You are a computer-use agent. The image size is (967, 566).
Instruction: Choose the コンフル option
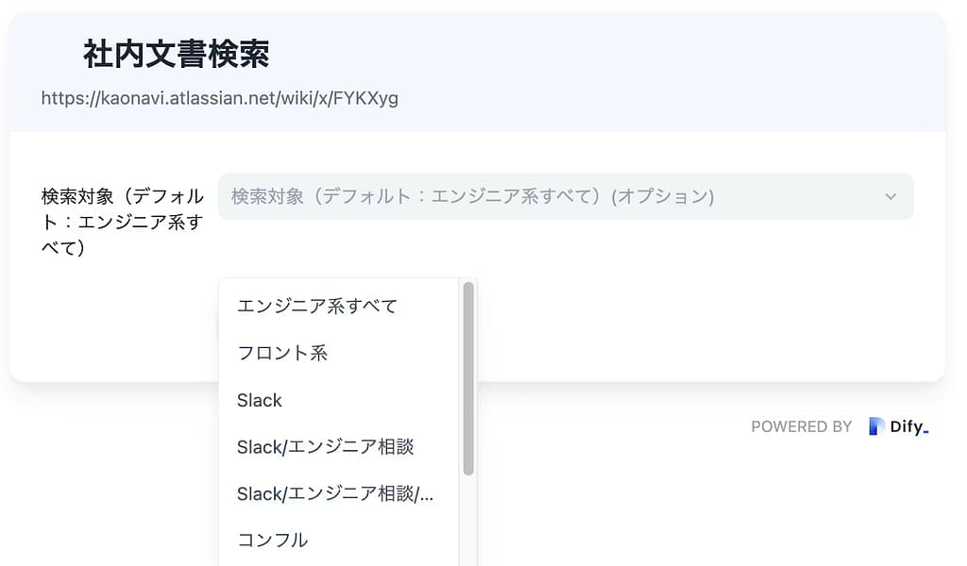click(x=272, y=540)
